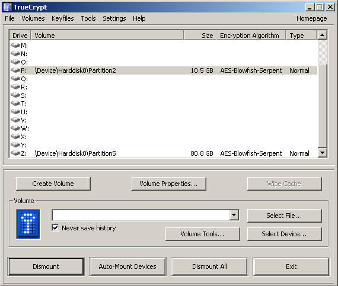Open the Keyfiles menu
Viewport: 338px width, 286px height.
[63, 18]
